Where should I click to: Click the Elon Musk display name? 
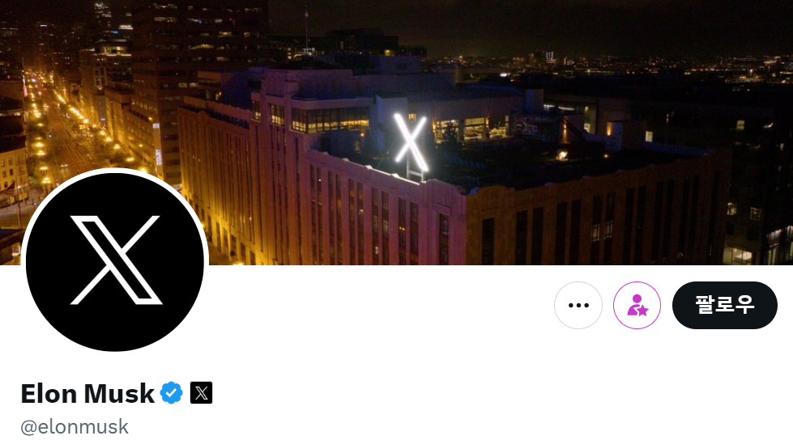click(87, 394)
